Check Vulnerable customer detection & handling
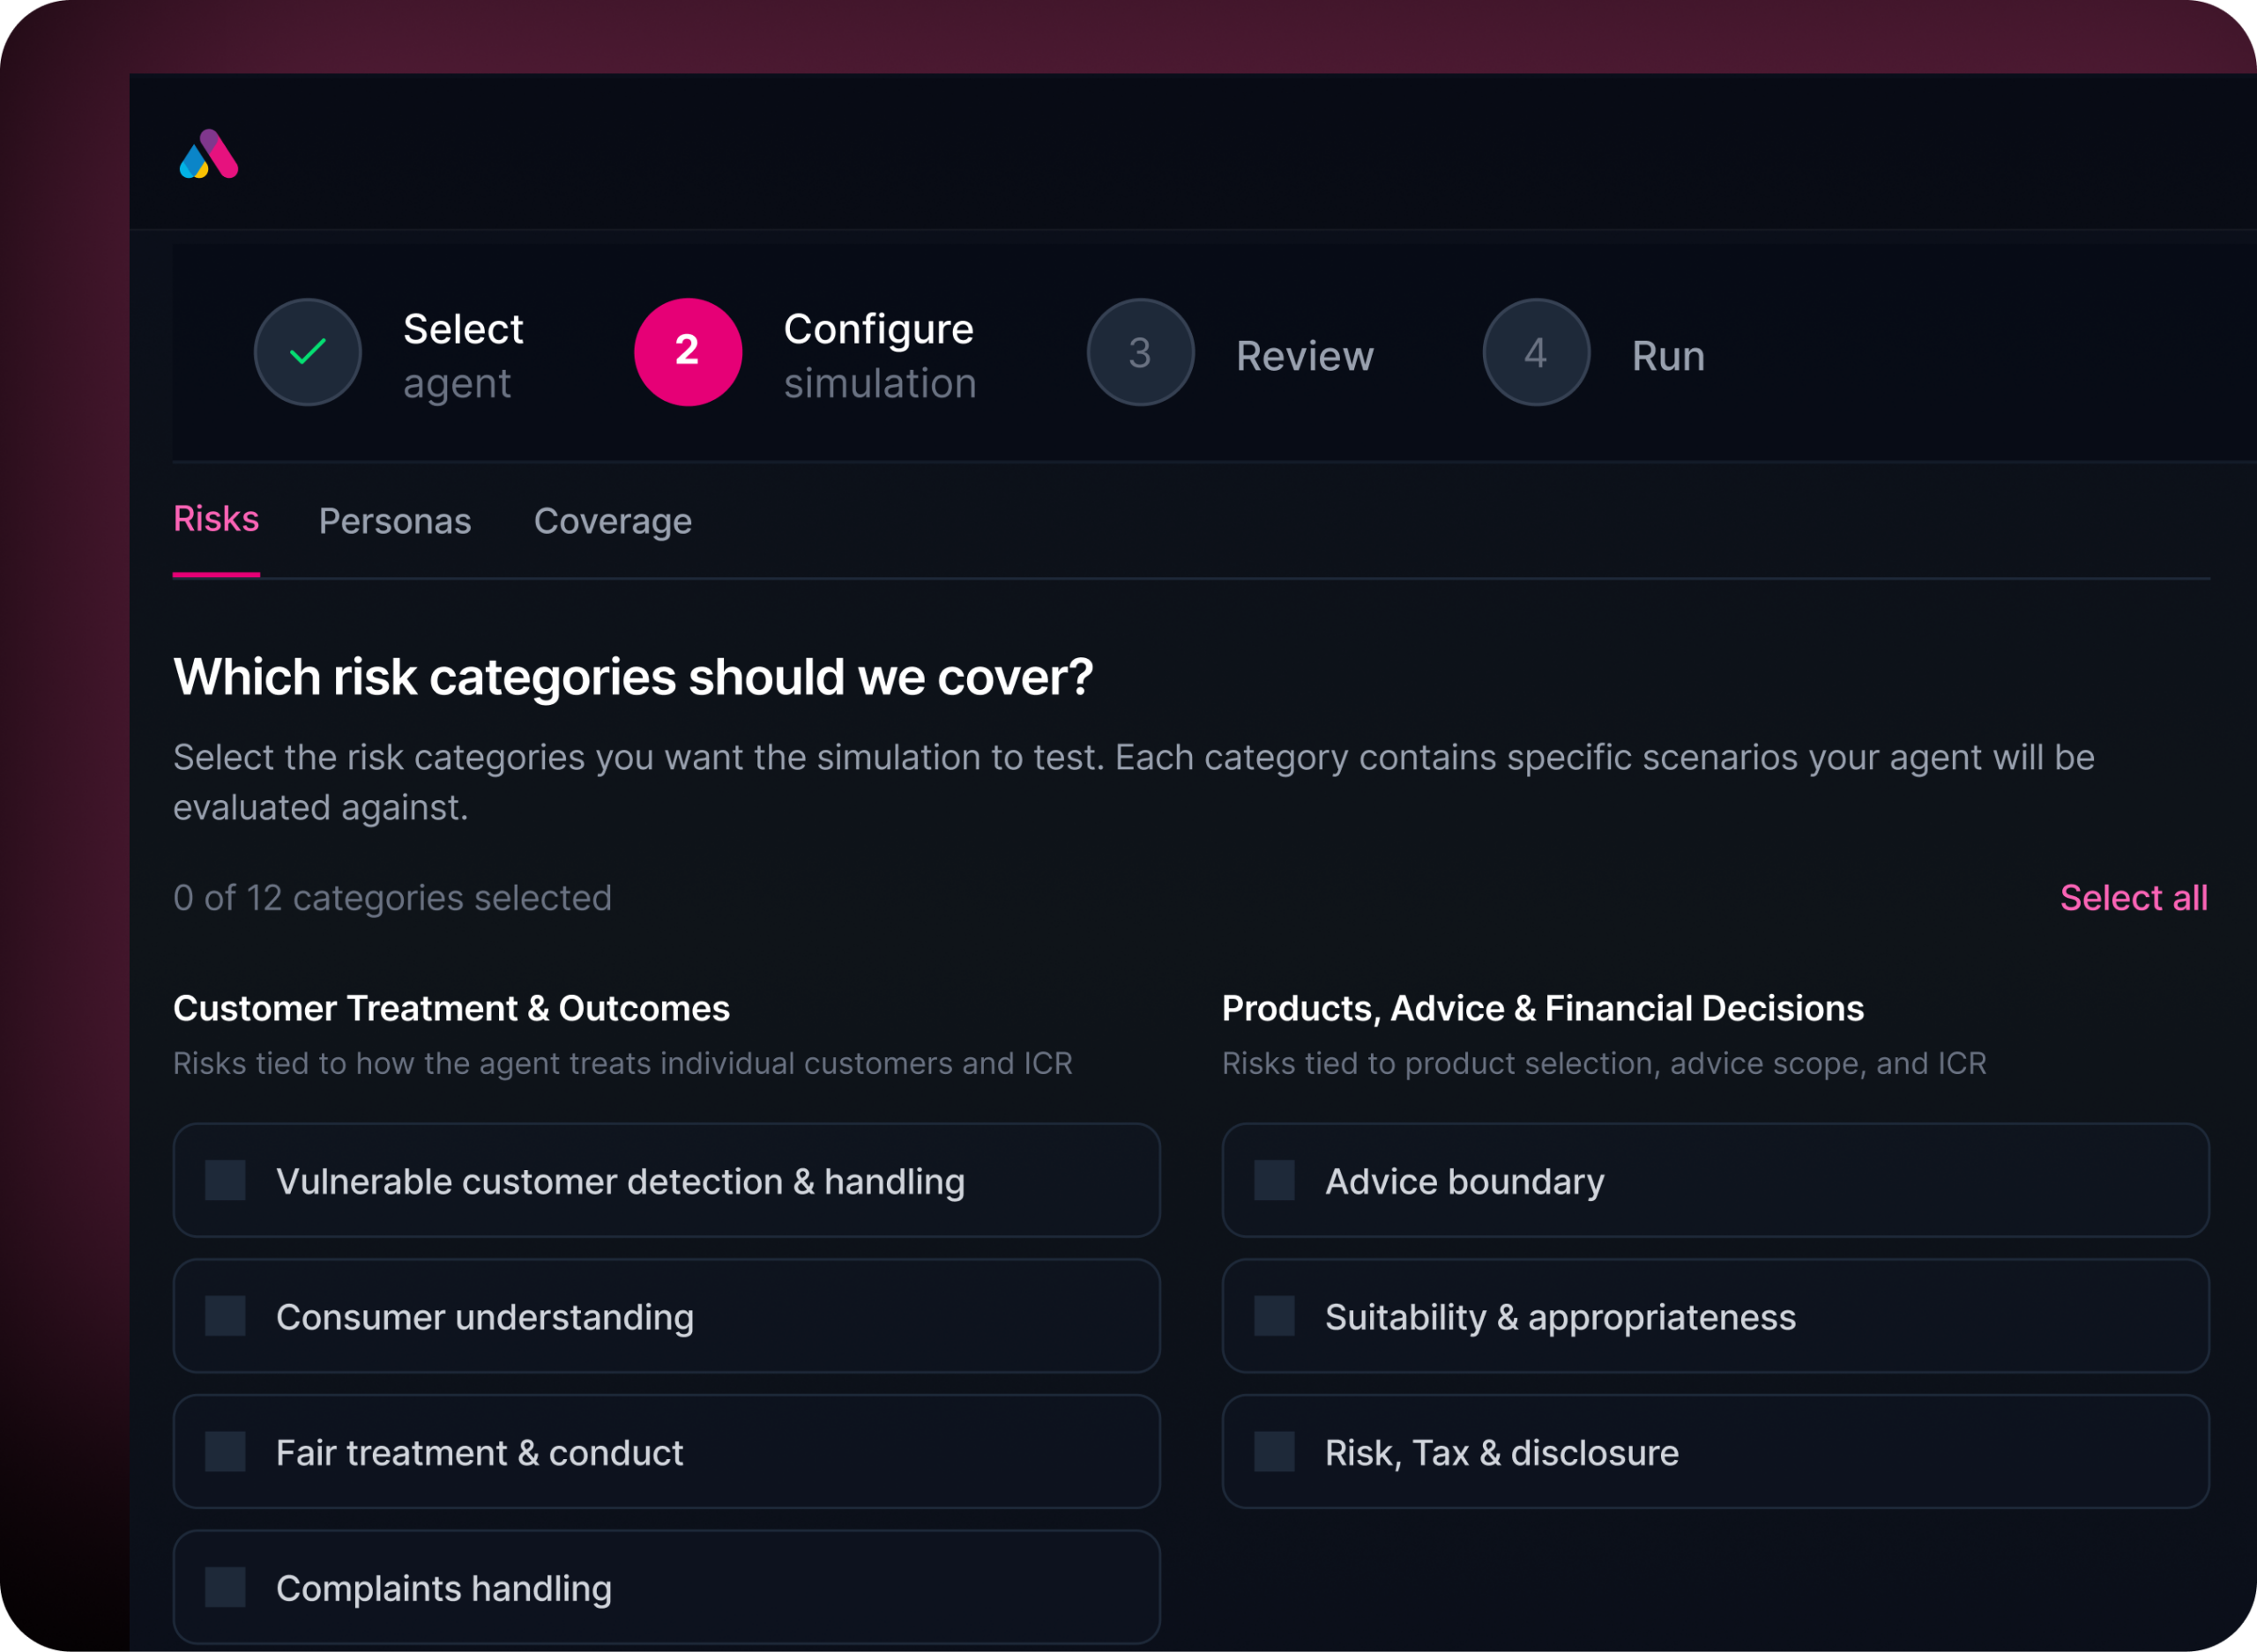The width and height of the screenshot is (2257, 1652). [x=225, y=1180]
